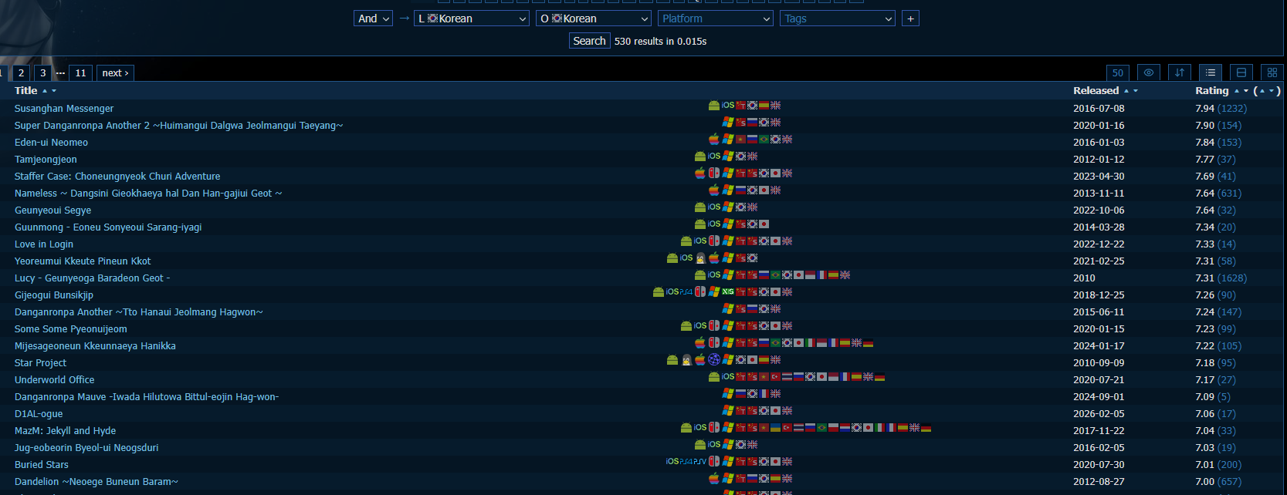Sort Released column descending
This screenshot has height=495, width=1287.
coord(1135,91)
